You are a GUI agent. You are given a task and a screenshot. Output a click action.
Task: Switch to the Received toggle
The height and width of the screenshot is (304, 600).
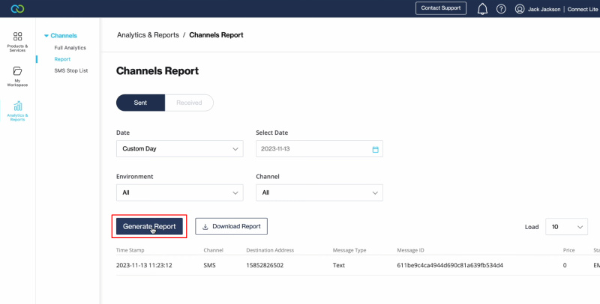pyautogui.click(x=189, y=103)
